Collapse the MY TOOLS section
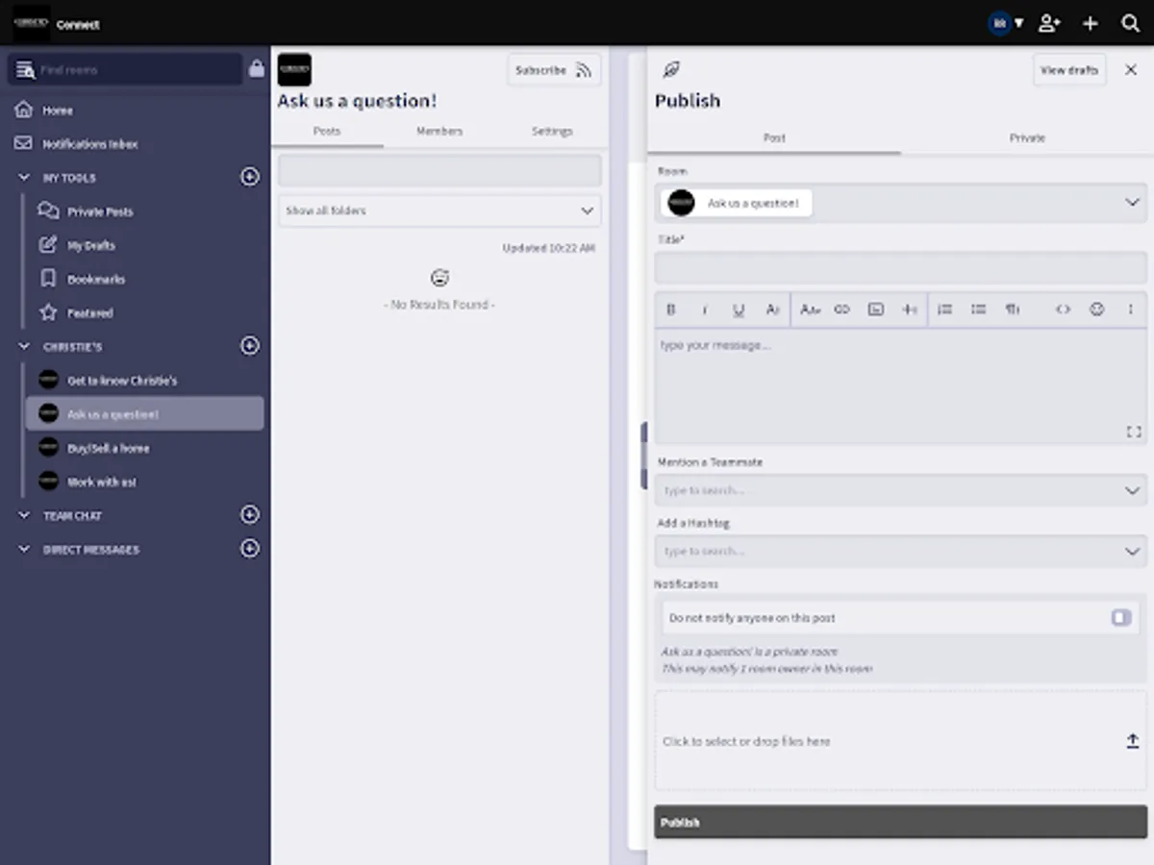 [24, 178]
